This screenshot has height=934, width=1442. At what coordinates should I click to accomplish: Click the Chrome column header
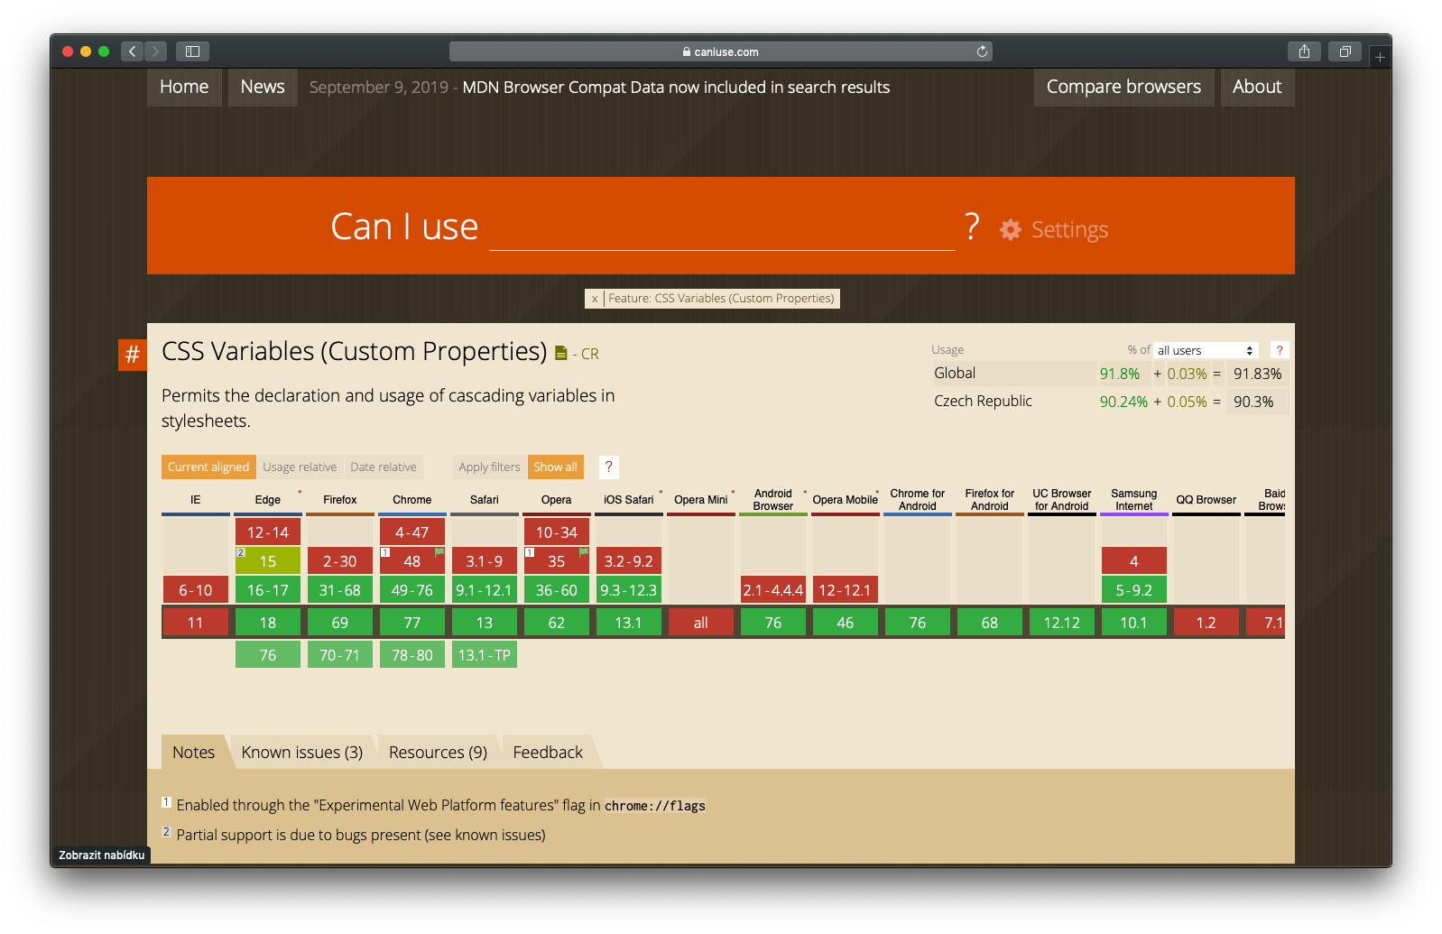412,500
